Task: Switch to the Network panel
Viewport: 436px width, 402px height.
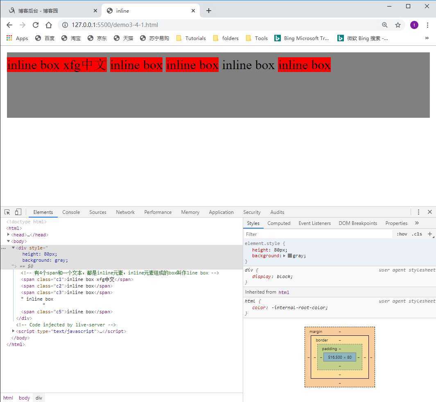Action: pos(125,212)
